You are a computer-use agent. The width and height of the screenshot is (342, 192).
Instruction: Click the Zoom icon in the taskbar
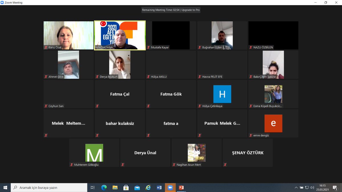click(170, 187)
